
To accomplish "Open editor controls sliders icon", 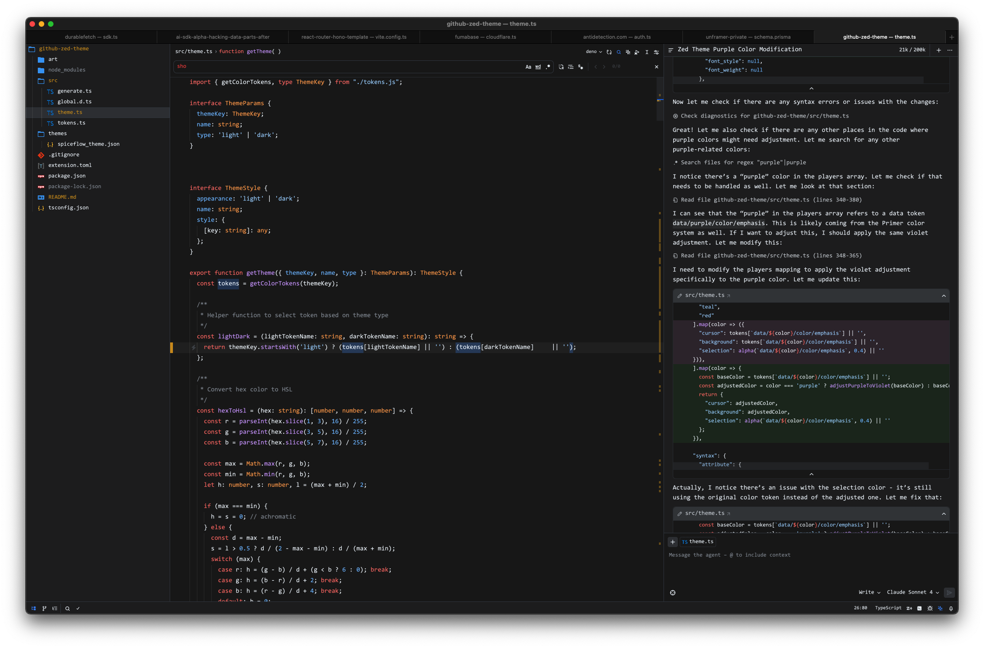I will (x=656, y=52).
